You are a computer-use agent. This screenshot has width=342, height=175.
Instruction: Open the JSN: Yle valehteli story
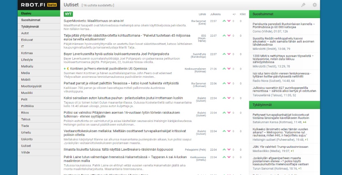(280, 147)
